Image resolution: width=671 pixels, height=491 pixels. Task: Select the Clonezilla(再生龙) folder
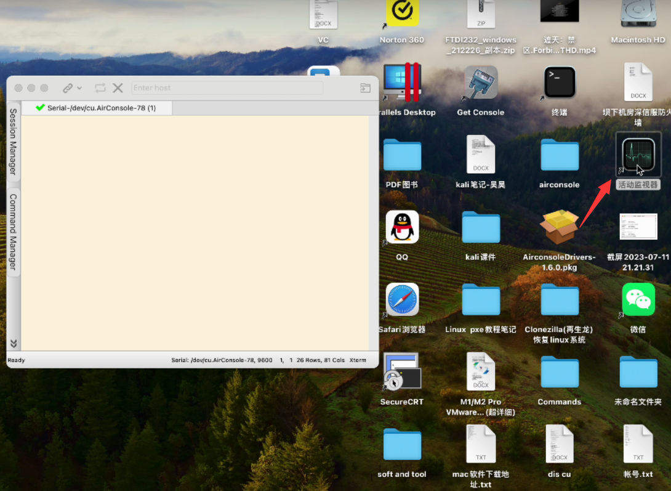click(x=560, y=299)
